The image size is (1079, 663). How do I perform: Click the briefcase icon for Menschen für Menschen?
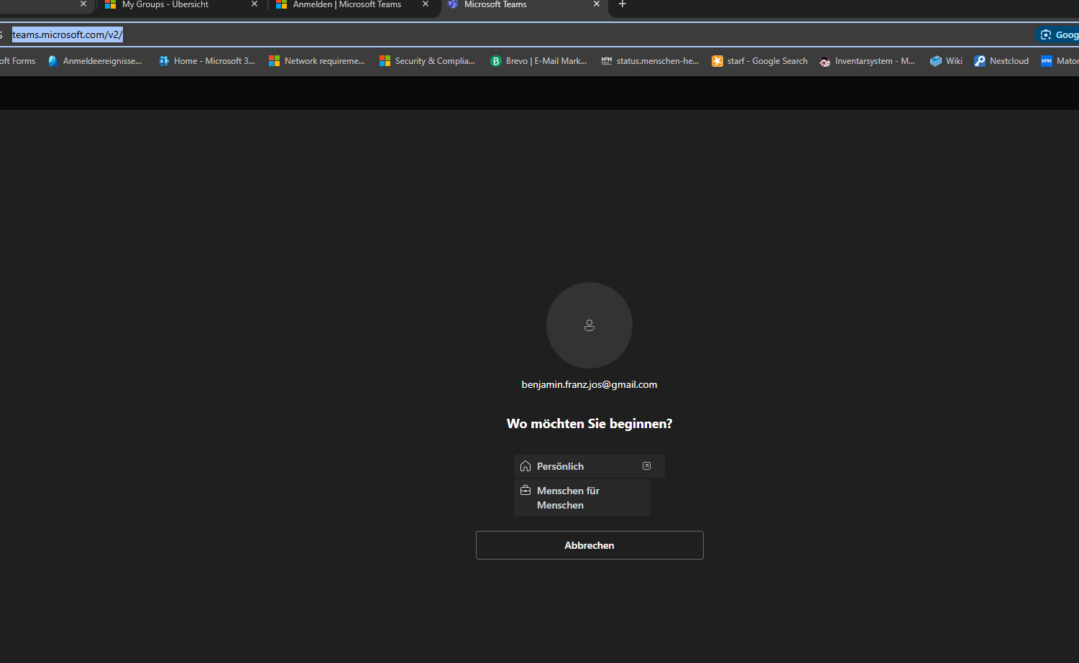tap(525, 491)
